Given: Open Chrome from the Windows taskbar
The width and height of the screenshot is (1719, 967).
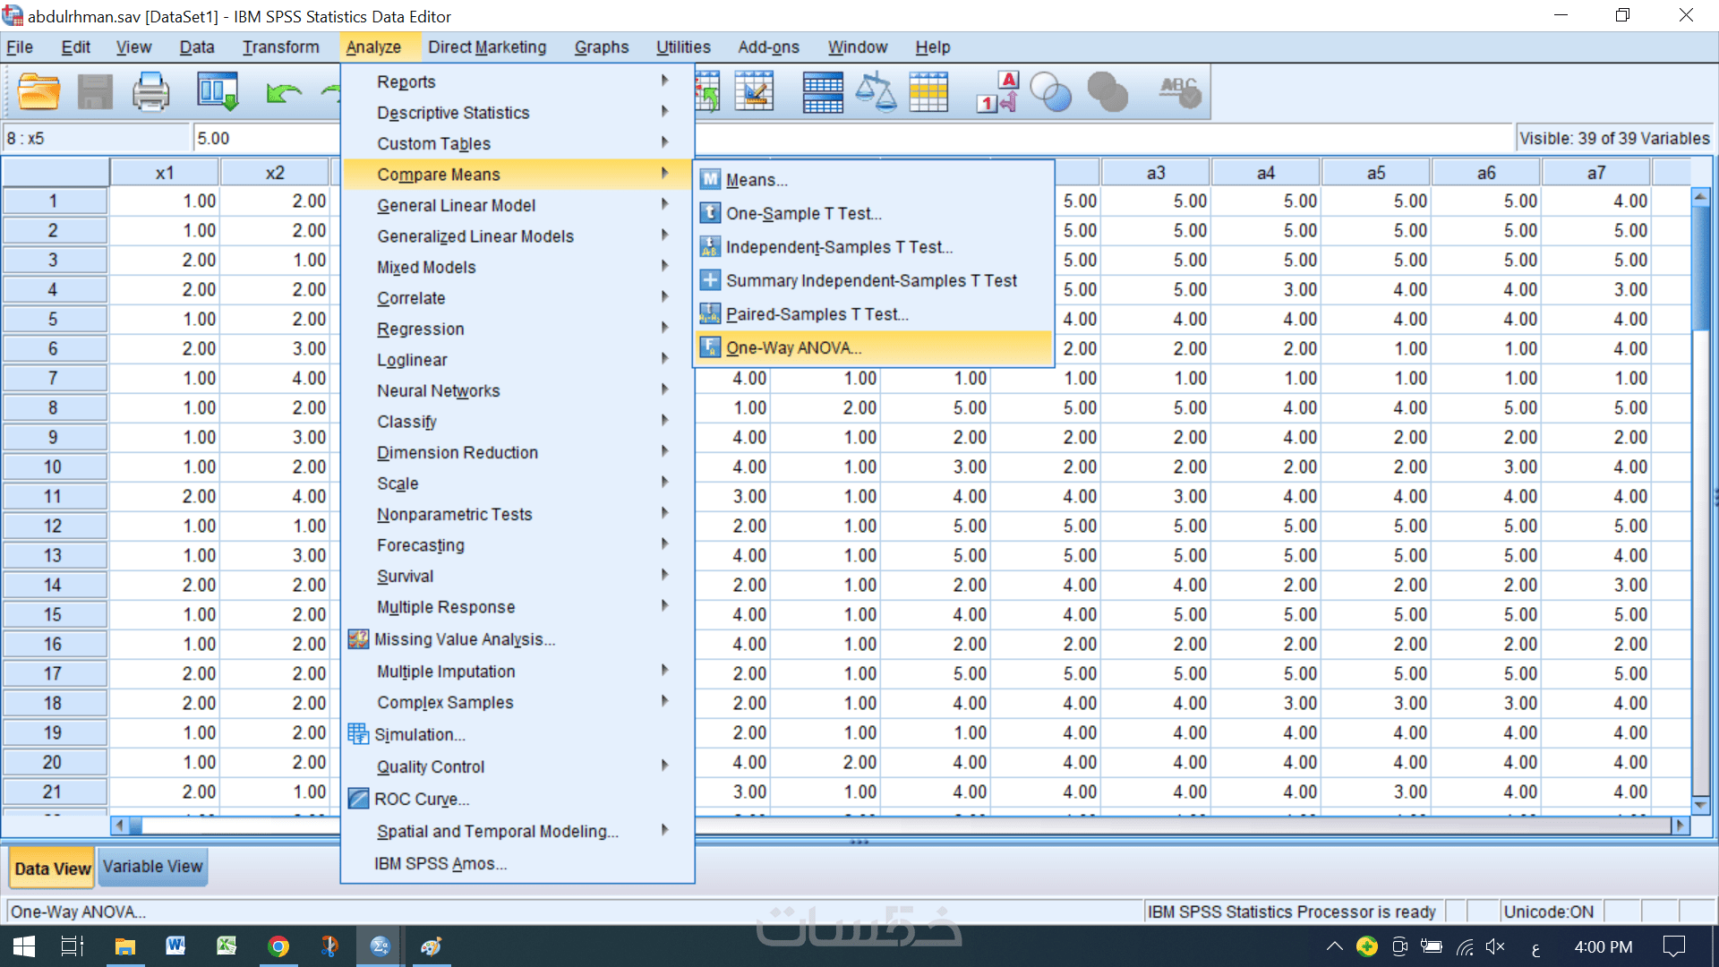Looking at the screenshot, I should click(278, 946).
